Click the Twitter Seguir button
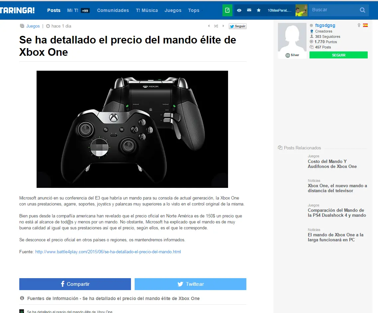Viewport: 378px width, 313px height. (x=238, y=26)
